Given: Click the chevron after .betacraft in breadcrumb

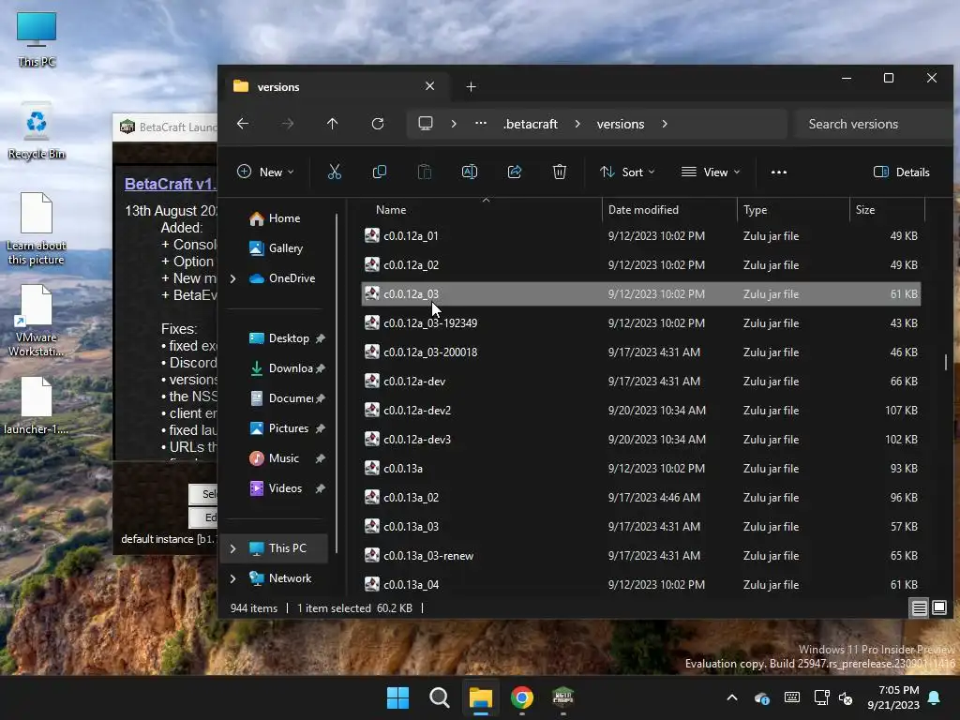Looking at the screenshot, I should click(x=577, y=124).
